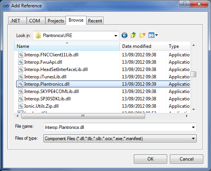The width and height of the screenshot is (211, 171).
Task: Switch to the COM tab
Action: tap(36, 21)
